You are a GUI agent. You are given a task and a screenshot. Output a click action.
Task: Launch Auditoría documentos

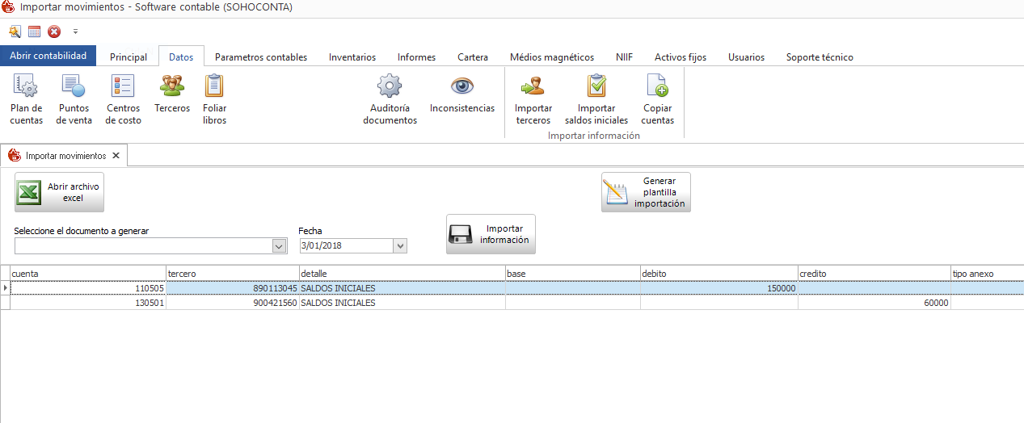tap(390, 98)
